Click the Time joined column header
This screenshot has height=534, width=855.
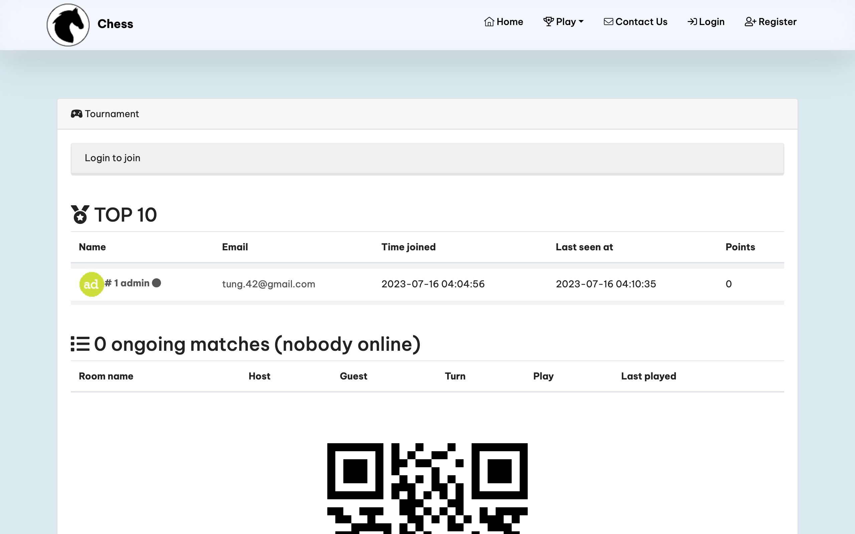(408, 247)
